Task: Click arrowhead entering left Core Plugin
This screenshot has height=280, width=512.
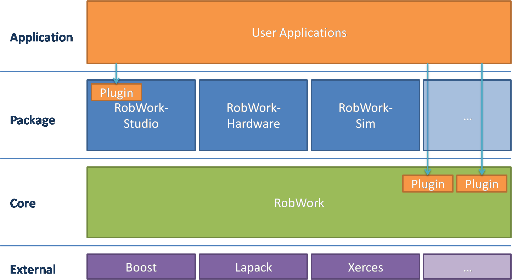Action: pos(428,172)
